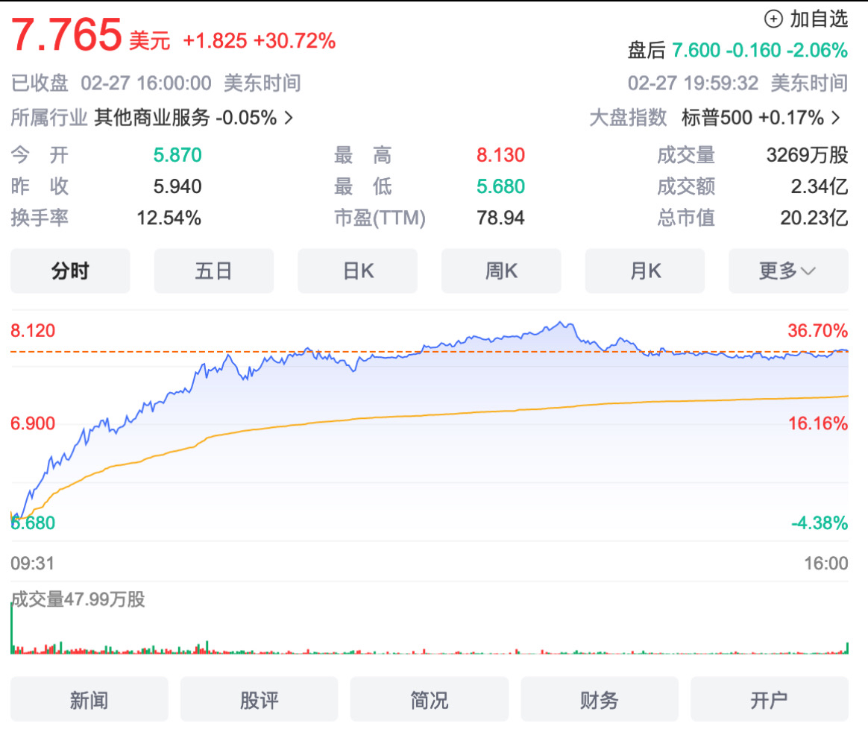Open the 股评 stock commentary section
The image size is (868, 729).
(259, 698)
